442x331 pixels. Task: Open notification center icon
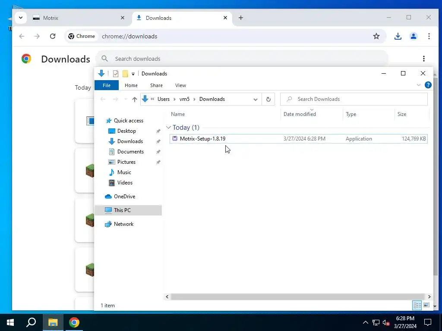[x=428, y=322]
